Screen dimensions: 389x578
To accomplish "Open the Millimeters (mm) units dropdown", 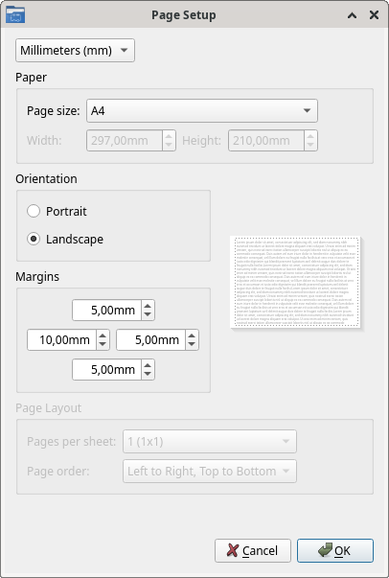I will coord(75,51).
